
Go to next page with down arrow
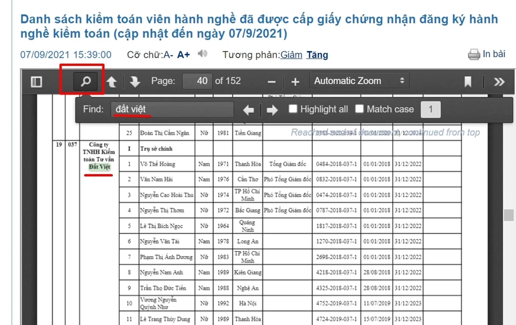135,81
